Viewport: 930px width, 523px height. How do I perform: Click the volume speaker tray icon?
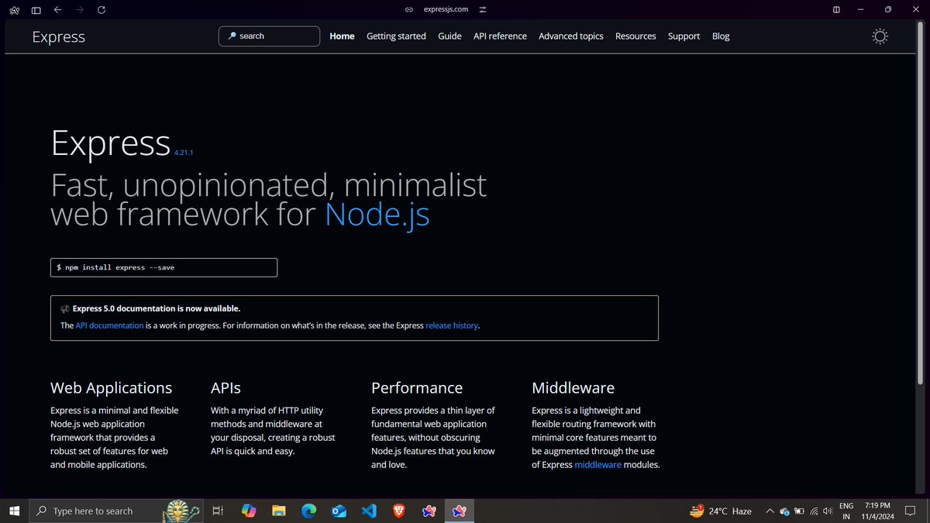point(828,511)
